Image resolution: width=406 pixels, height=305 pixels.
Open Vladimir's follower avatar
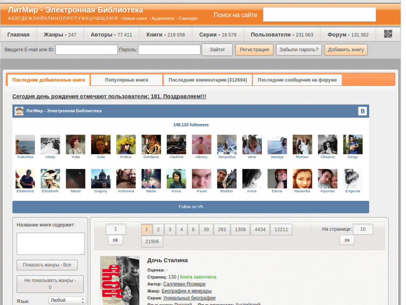[176, 145]
